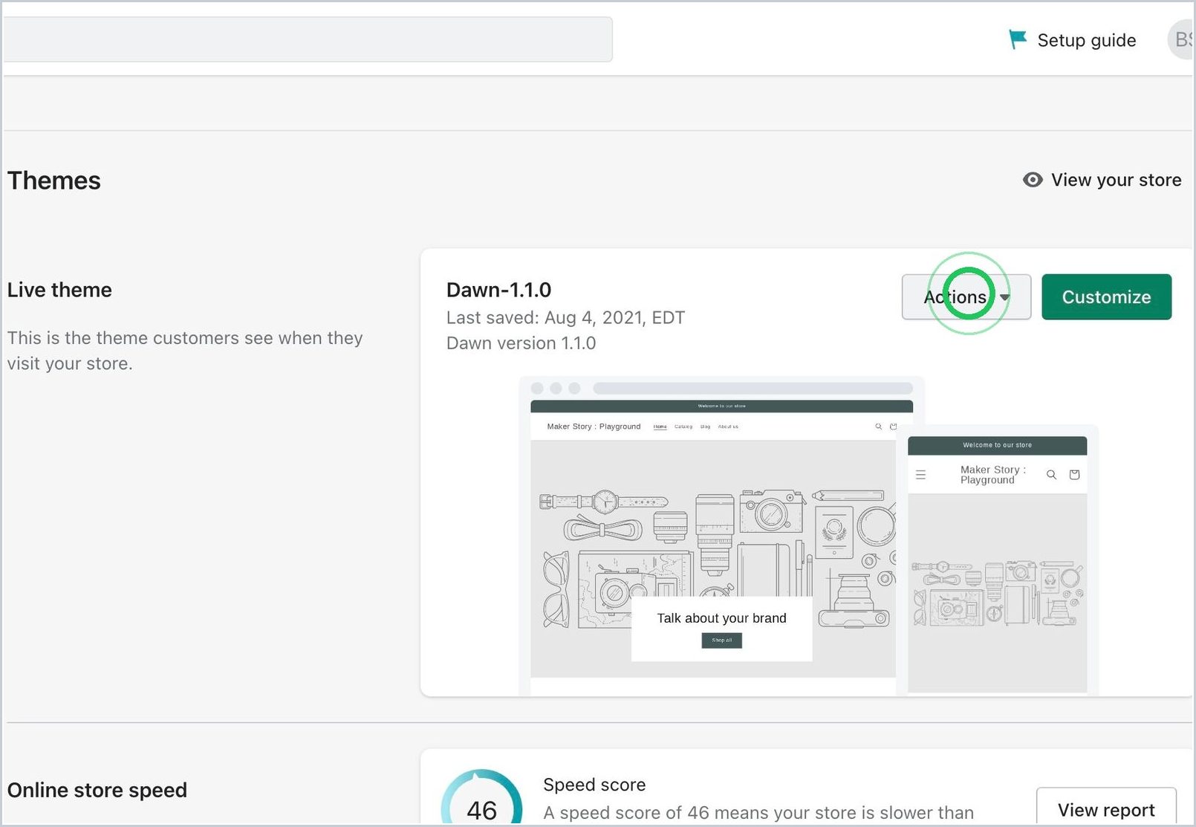1196x827 pixels.
Task: Expand the Actions dropdown for Dawn-1.1.0
Action: 966,297
